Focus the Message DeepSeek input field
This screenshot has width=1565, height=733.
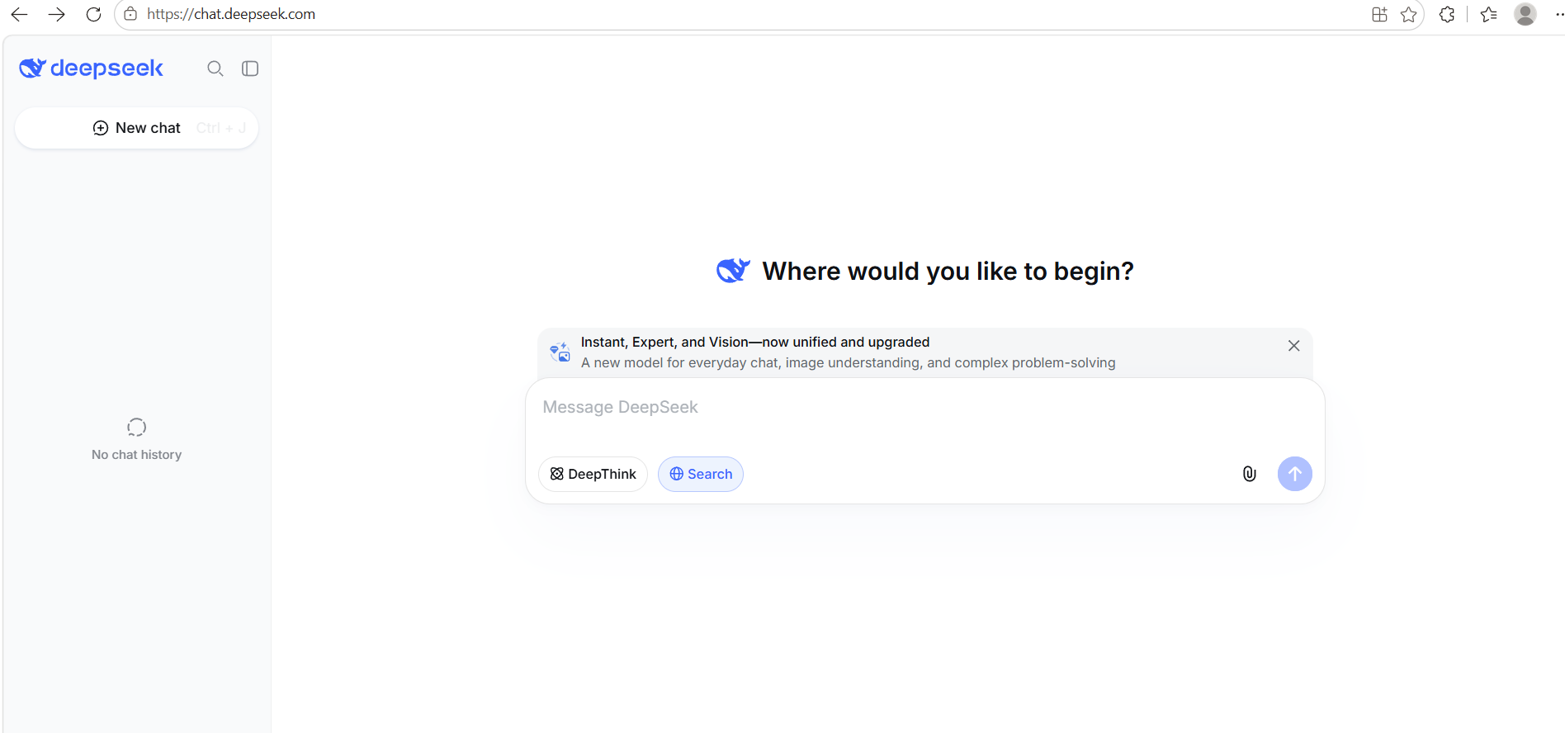[924, 415]
